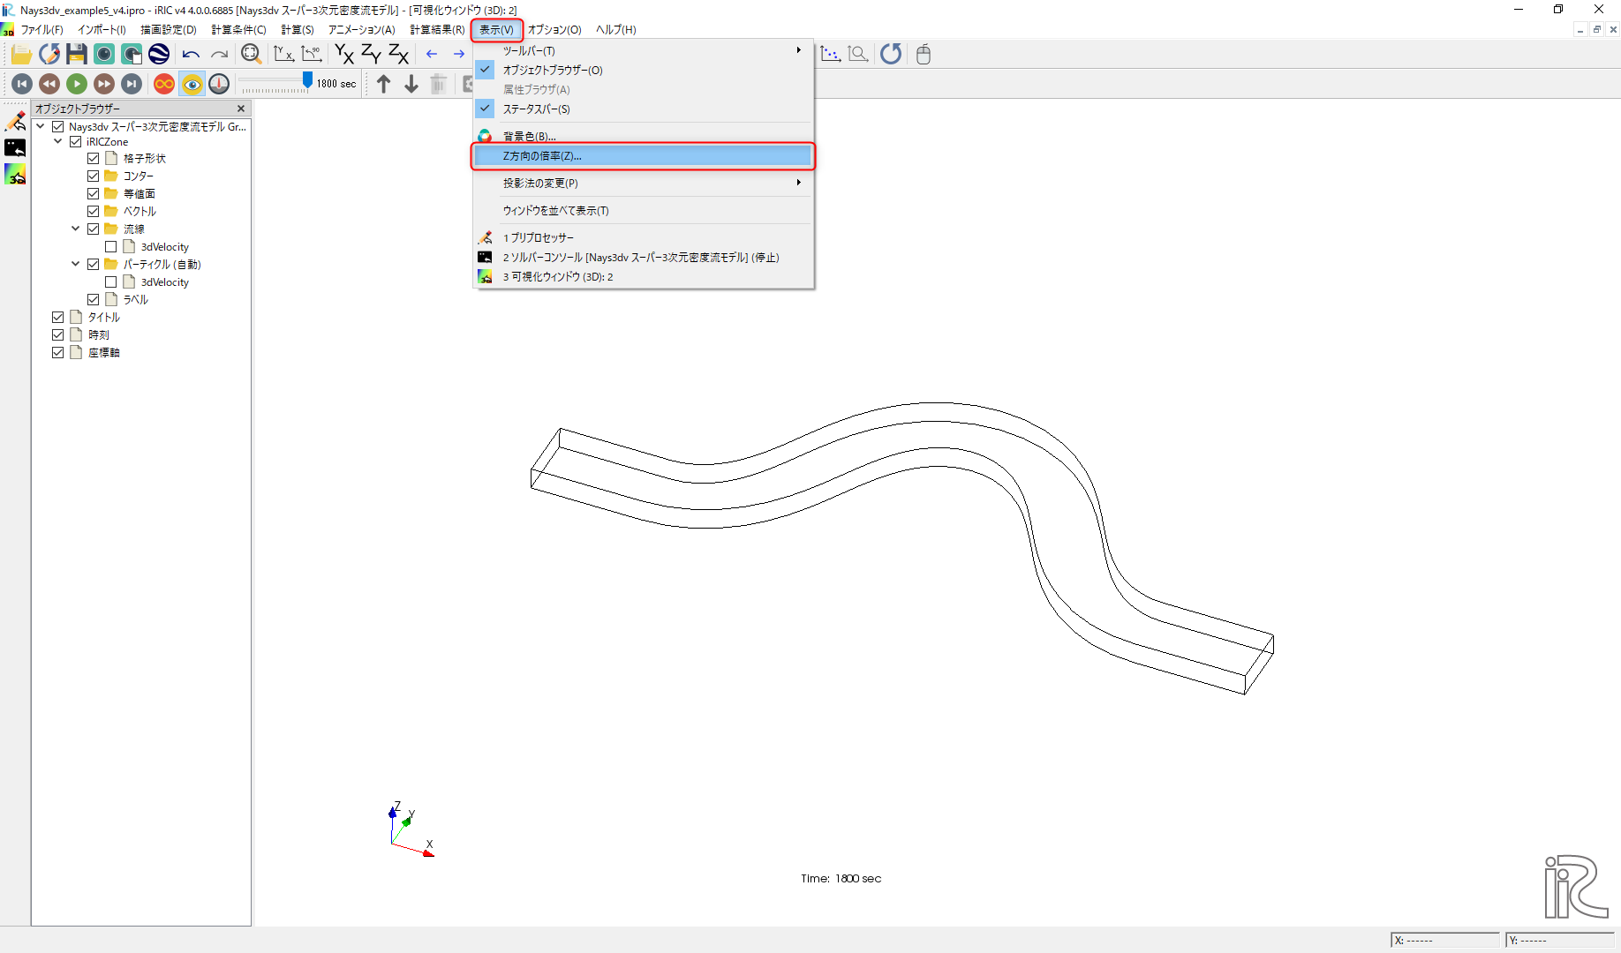Click the fit-to-window magnifier icon

(251, 55)
